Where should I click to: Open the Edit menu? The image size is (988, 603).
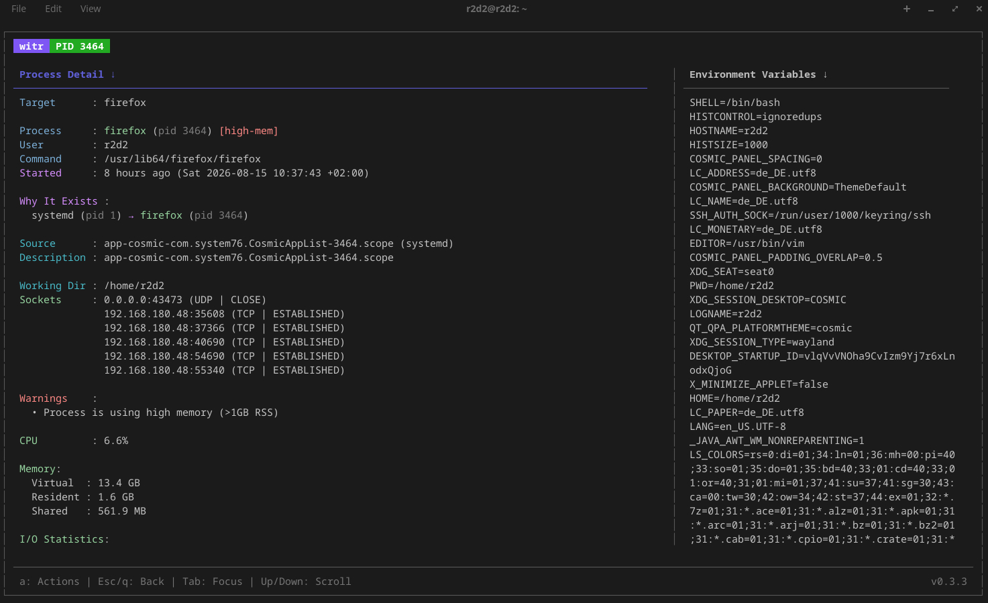(x=53, y=9)
